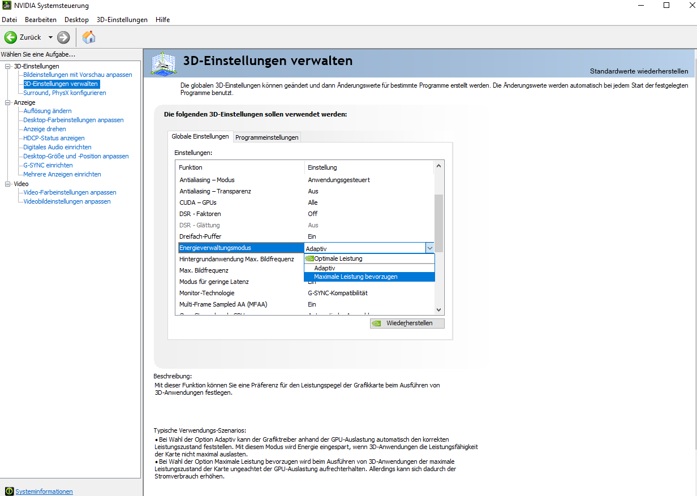Open Desktop-Größe und -Position anpassen
The width and height of the screenshot is (697, 496).
(x=76, y=156)
